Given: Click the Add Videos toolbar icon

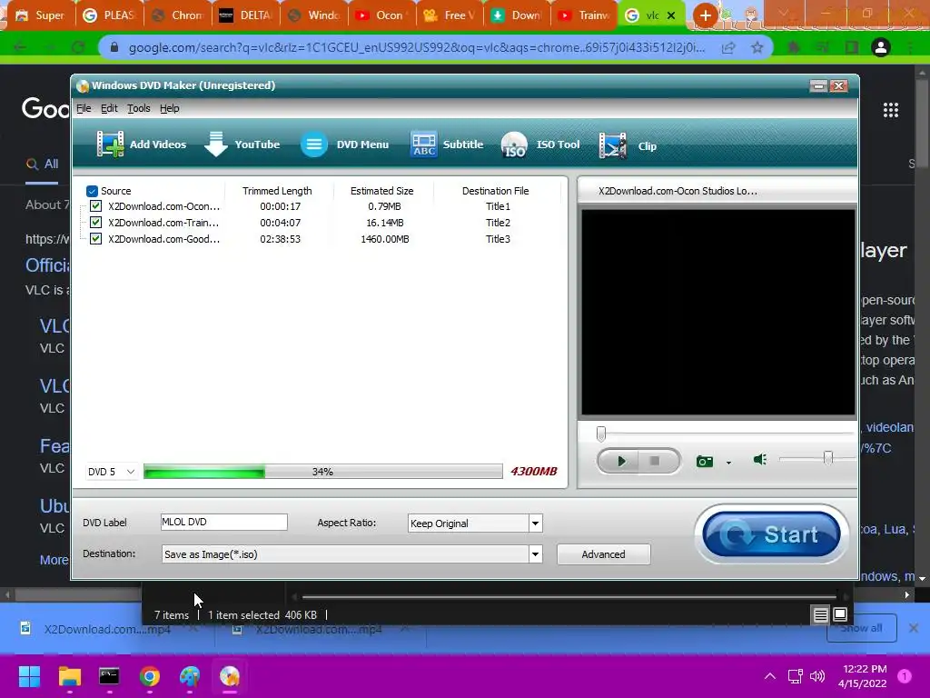Looking at the screenshot, I should tap(110, 145).
